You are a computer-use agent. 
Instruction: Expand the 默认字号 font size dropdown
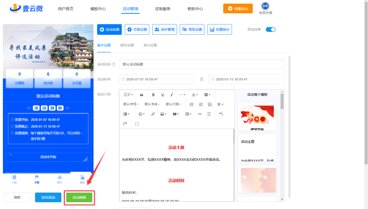pos(131,104)
